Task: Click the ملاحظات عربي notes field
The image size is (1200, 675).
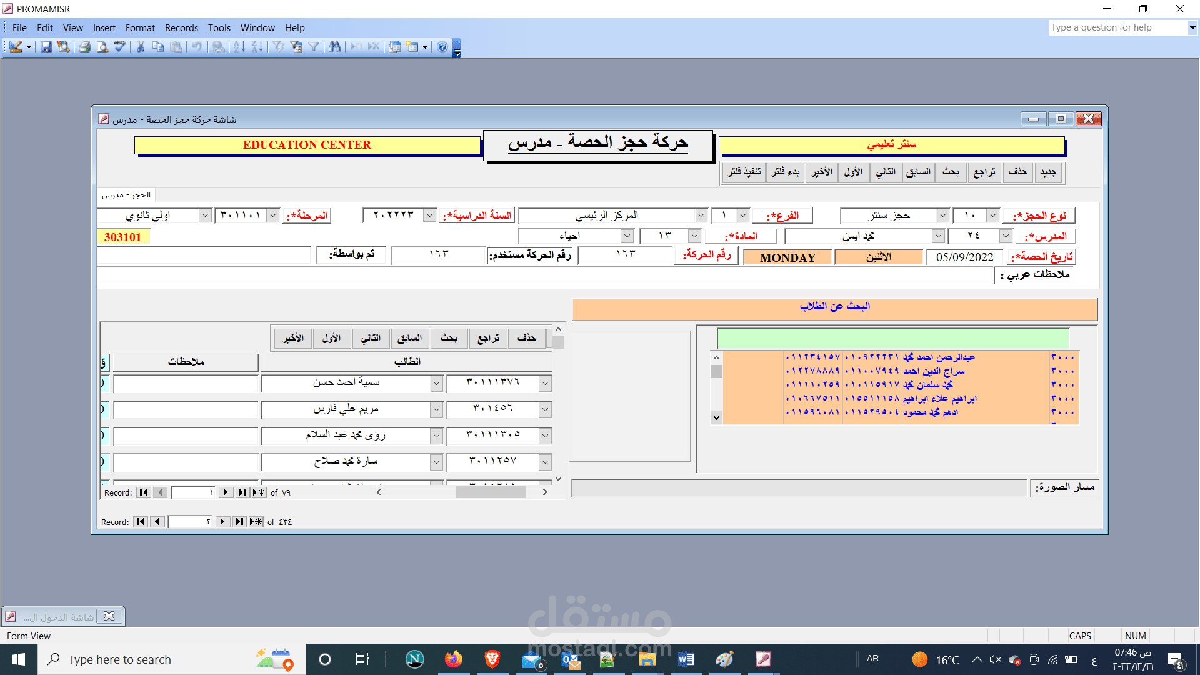Action: click(545, 275)
